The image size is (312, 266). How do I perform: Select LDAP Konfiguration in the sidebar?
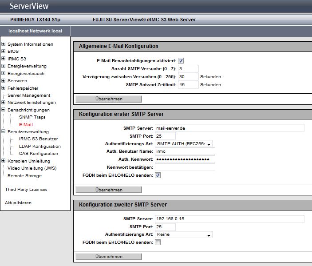[x=40, y=146]
